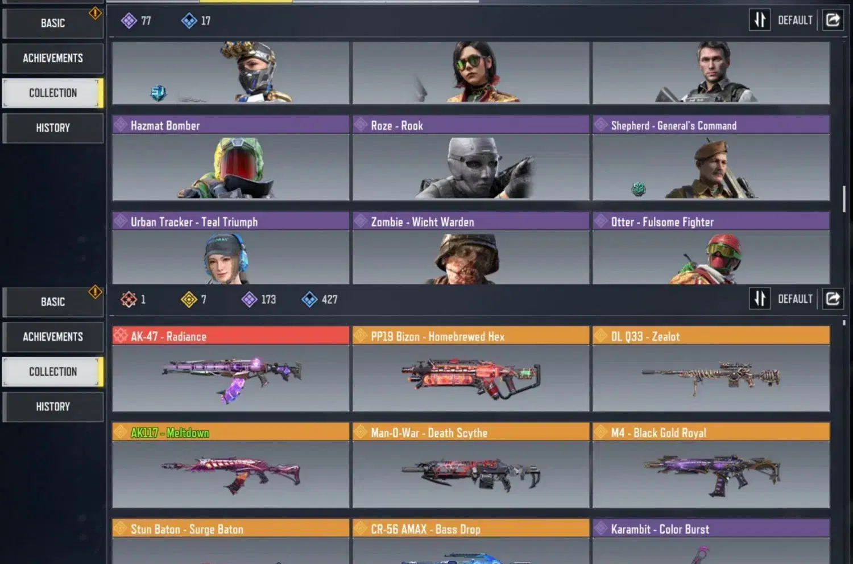The height and width of the screenshot is (564, 853).
Task: Open the HISTORY tab beside the weapon skins
Action: tap(53, 407)
